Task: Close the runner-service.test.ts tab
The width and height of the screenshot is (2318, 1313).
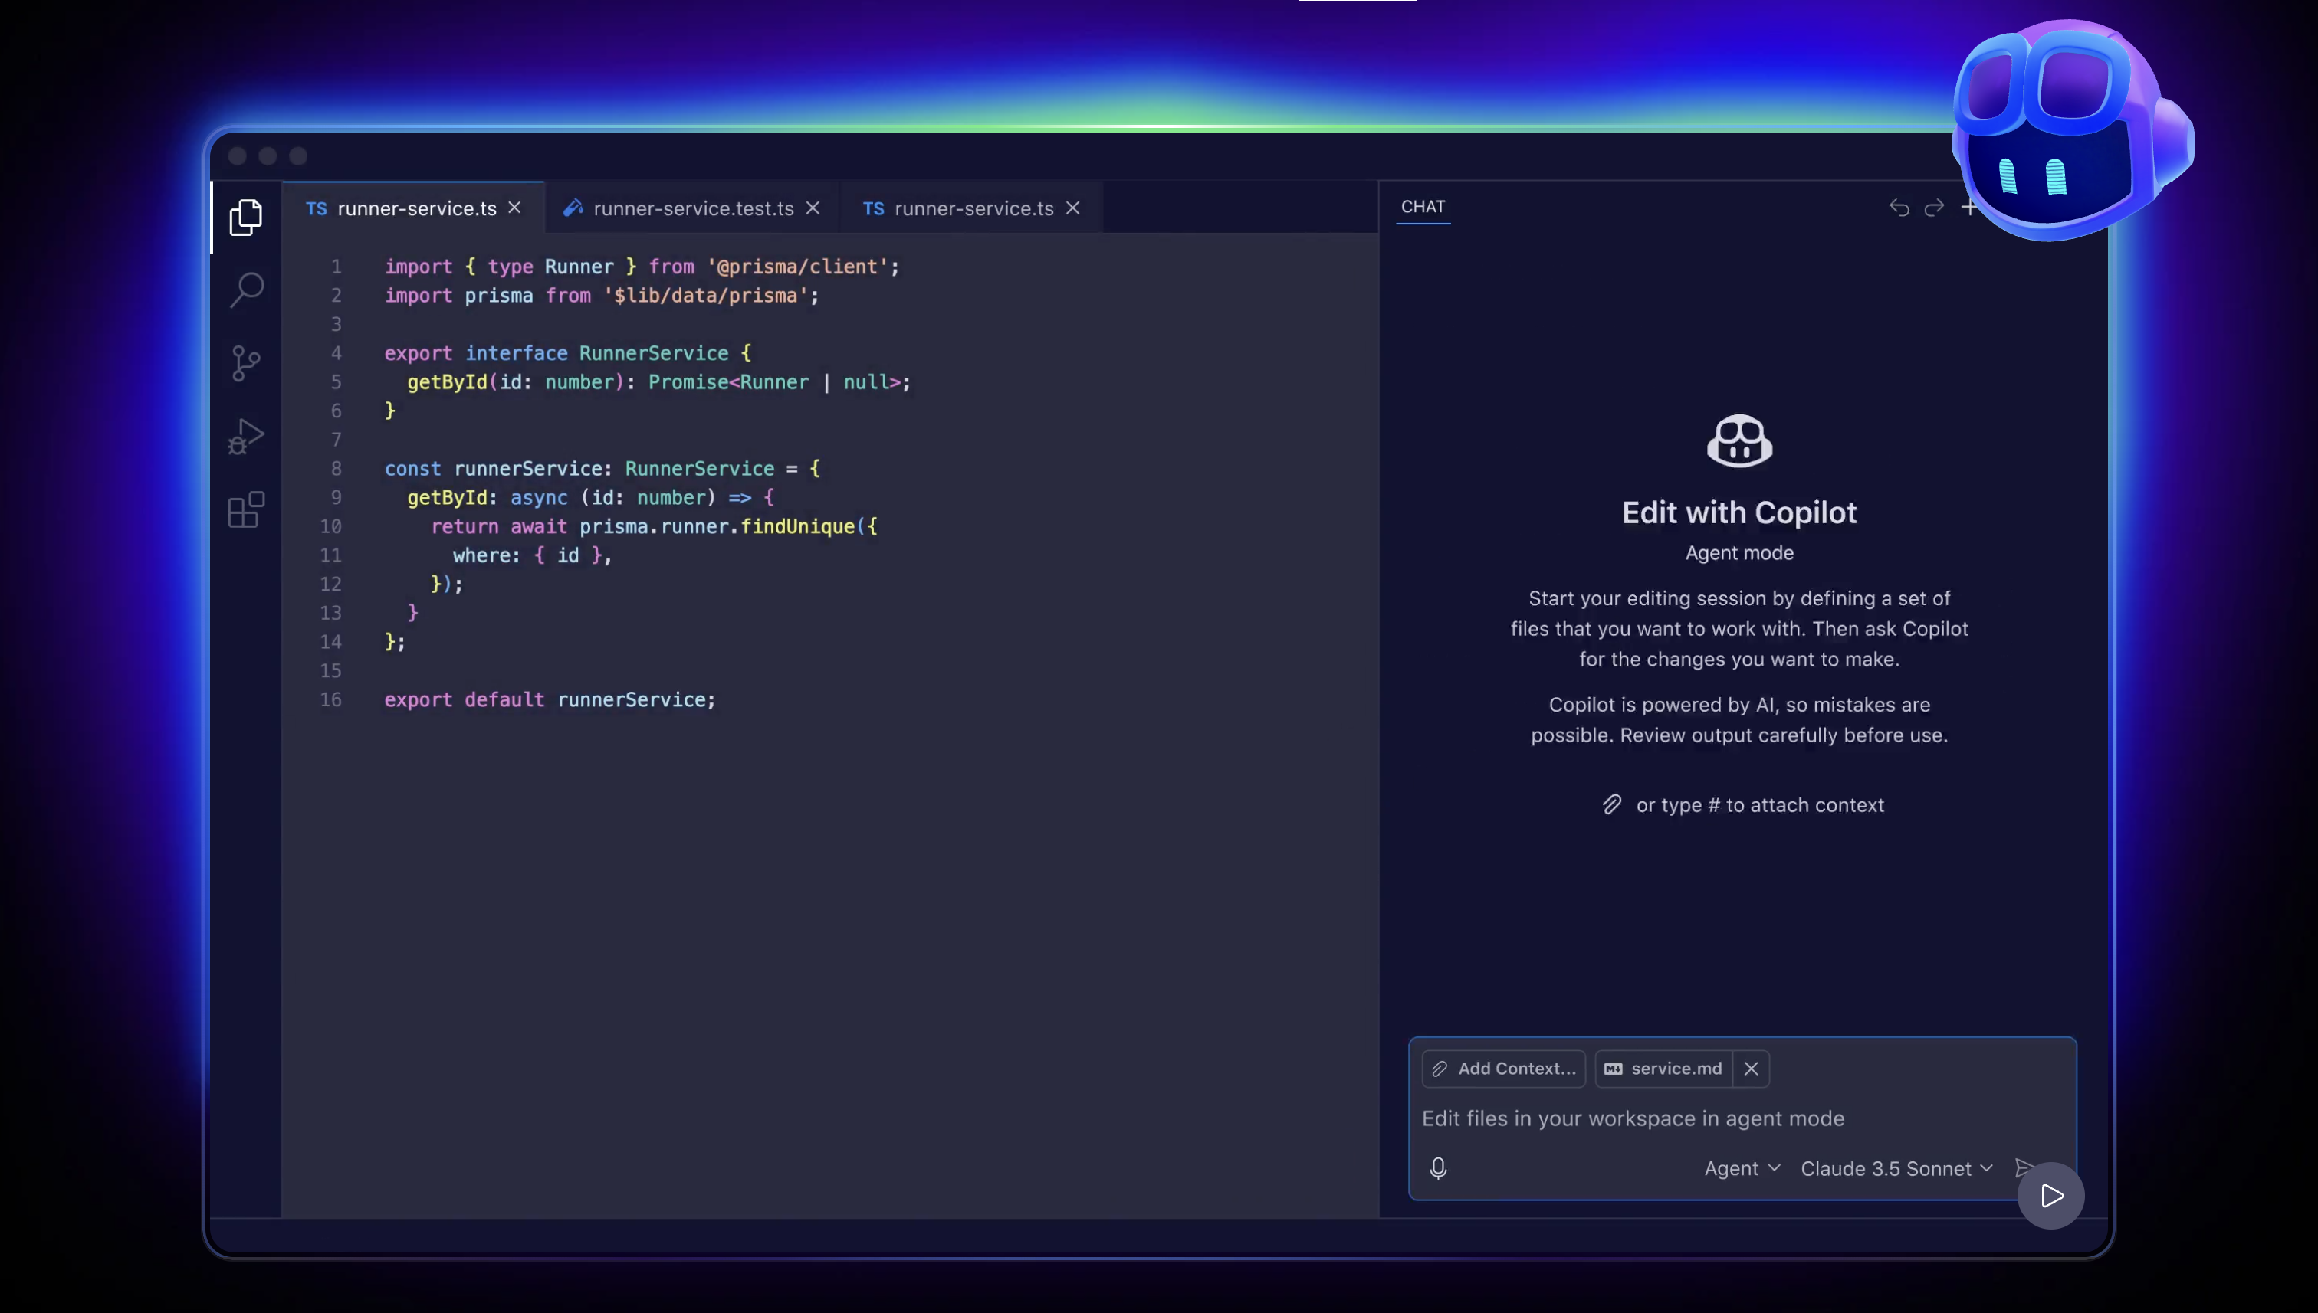Action: pyautogui.click(x=813, y=208)
